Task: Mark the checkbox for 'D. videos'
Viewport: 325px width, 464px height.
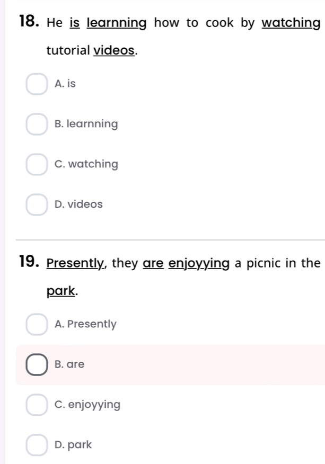Action: point(37,204)
